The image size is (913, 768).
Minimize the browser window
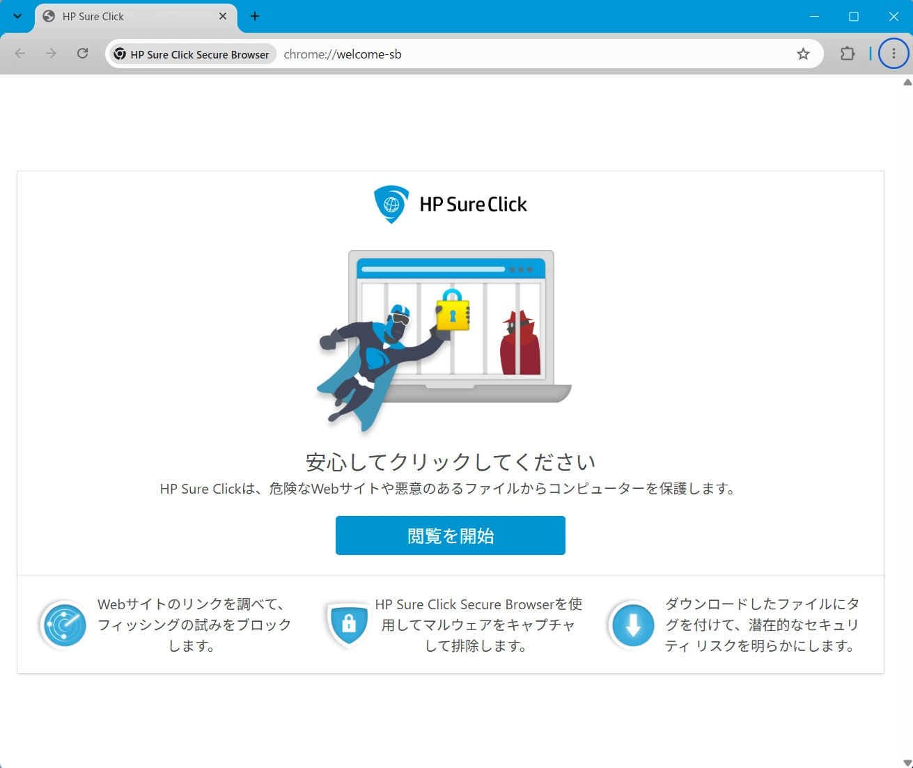coord(814,16)
